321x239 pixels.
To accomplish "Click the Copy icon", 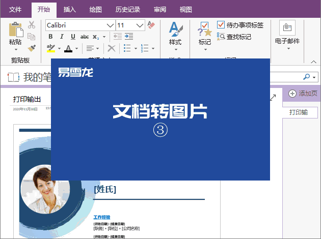I will [31, 37].
